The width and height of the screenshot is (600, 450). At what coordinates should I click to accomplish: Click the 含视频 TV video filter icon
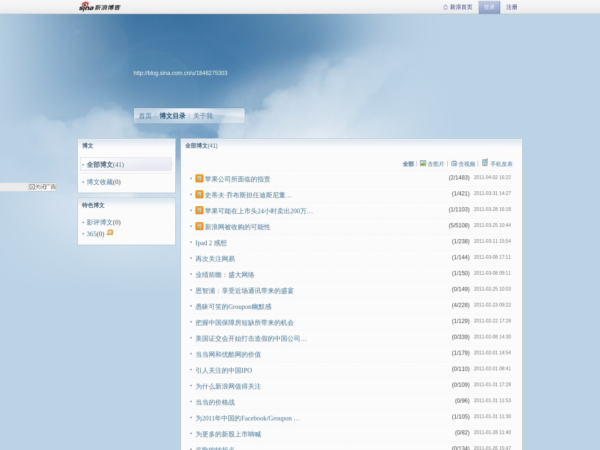454,164
